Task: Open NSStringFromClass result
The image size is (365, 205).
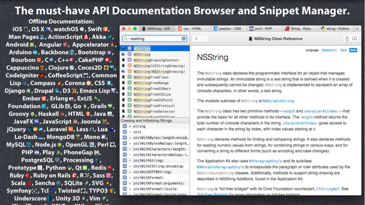Action: (155, 77)
